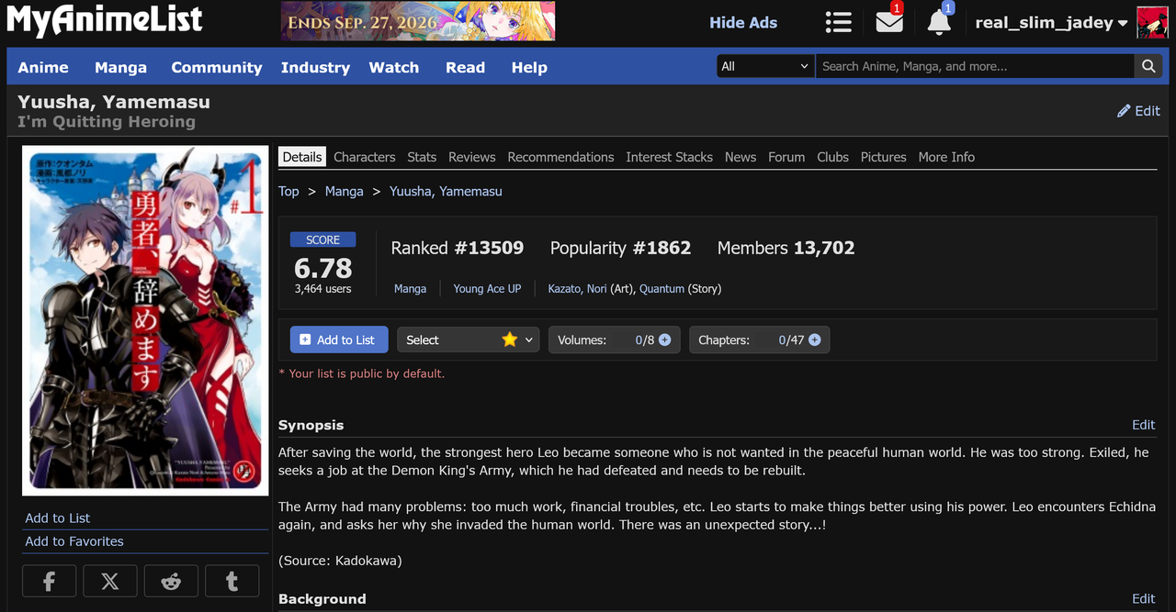1176x612 pixels.
Task: Click the Manga type link under score
Action: click(x=410, y=288)
